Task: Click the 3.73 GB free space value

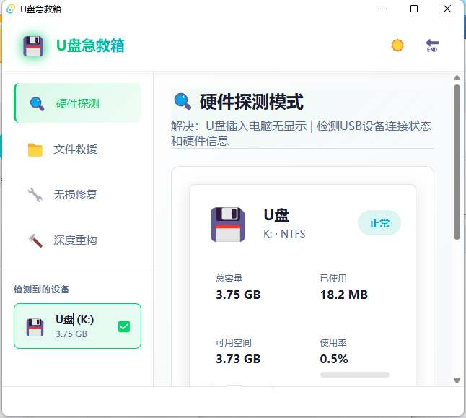Action: (x=238, y=359)
